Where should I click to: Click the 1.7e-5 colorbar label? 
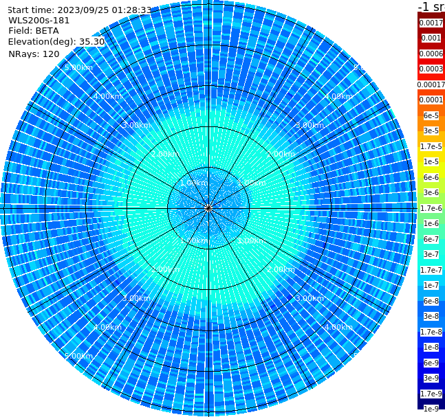[431, 146]
